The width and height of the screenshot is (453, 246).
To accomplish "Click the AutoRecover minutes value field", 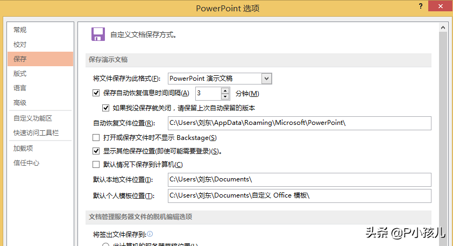I will click(209, 93).
